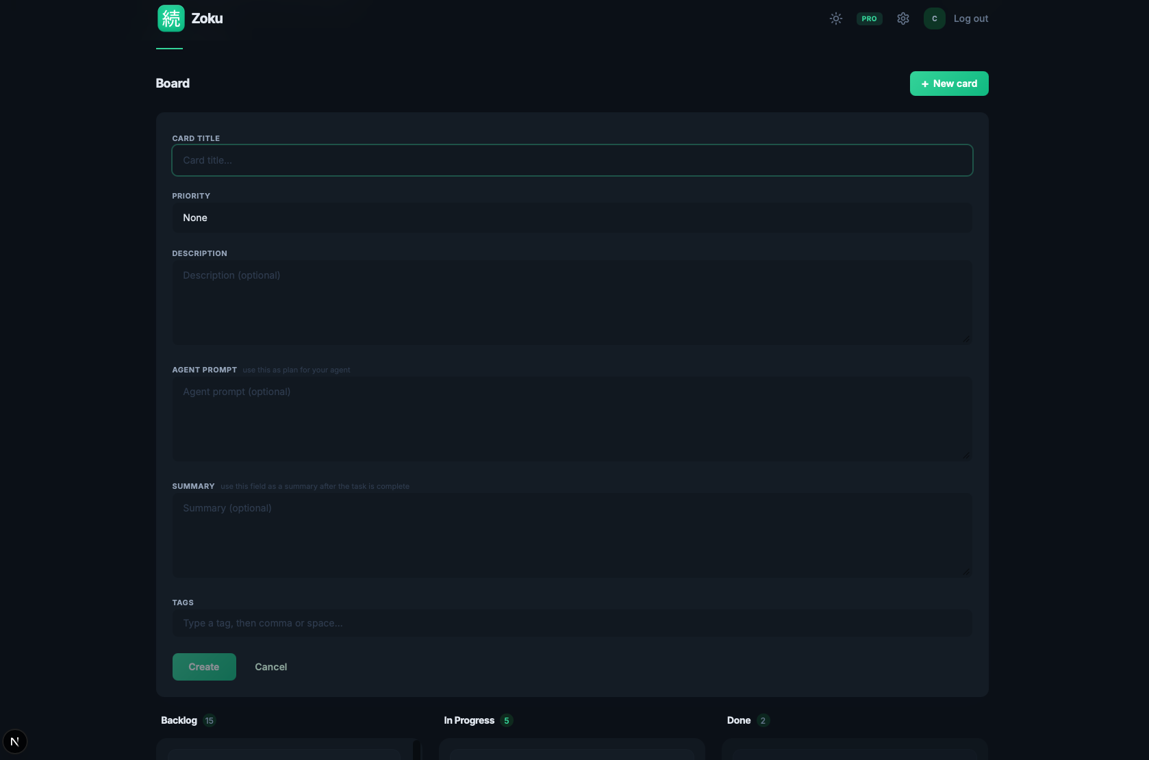Click the Done count badge 2
Image resolution: width=1149 pixels, height=760 pixels.
tap(763, 720)
